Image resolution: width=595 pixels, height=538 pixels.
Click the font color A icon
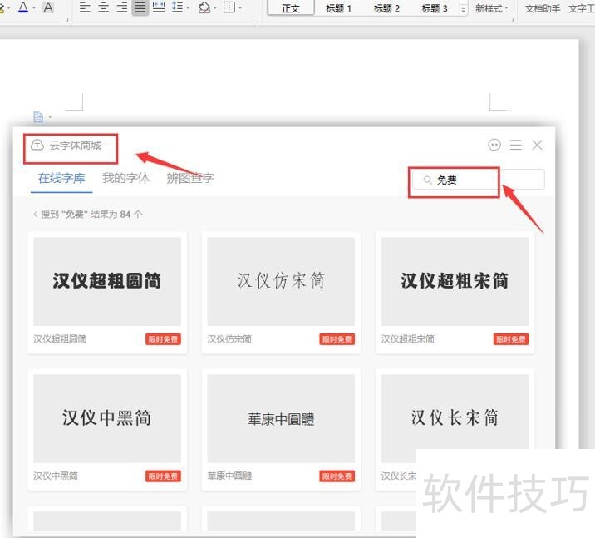coord(23,7)
